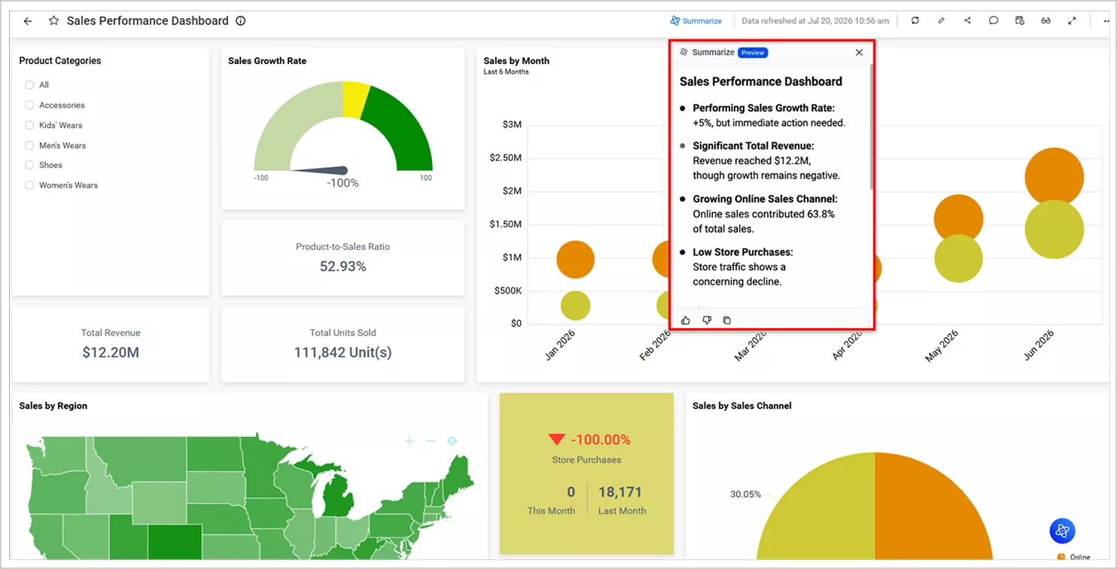Screen dimensions: 1117x569
Task: Select the Shoes category checkbox
Action: click(x=29, y=165)
